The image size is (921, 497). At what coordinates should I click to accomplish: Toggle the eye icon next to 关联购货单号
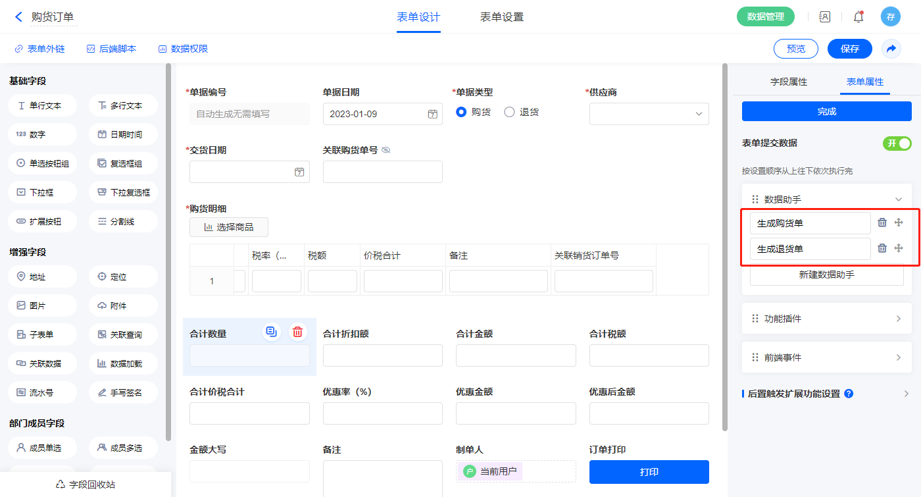click(x=386, y=150)
